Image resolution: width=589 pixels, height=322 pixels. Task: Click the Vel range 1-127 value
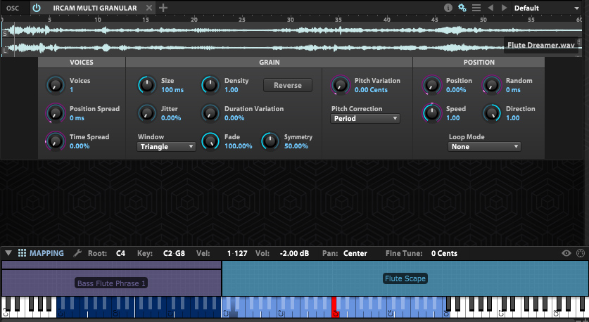click(x=237, y=253)
